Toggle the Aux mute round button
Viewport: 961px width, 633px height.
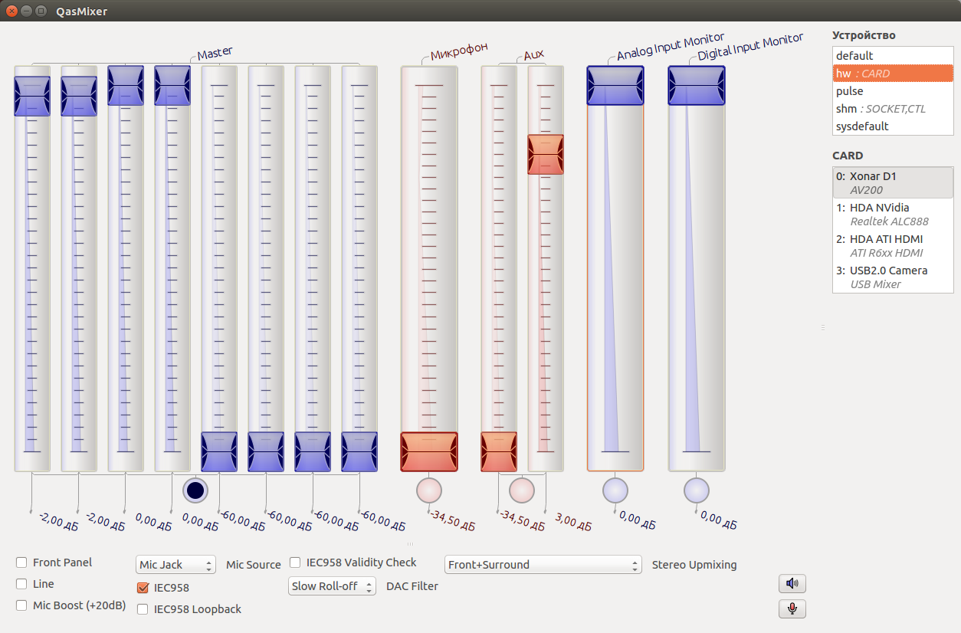pos(521,490)
